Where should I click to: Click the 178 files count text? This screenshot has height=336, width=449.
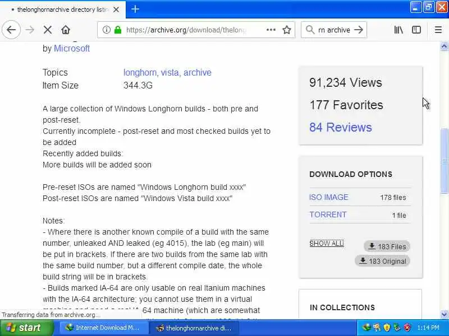click(393, 198)
